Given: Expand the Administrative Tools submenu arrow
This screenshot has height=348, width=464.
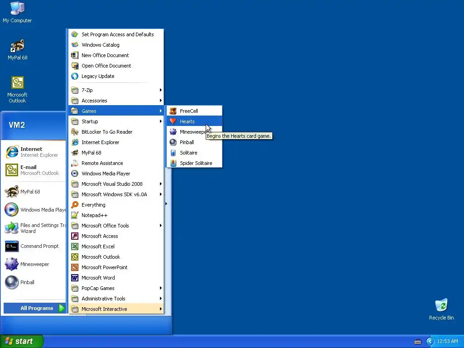Looking at the screenshot, I should pos(161,299).
